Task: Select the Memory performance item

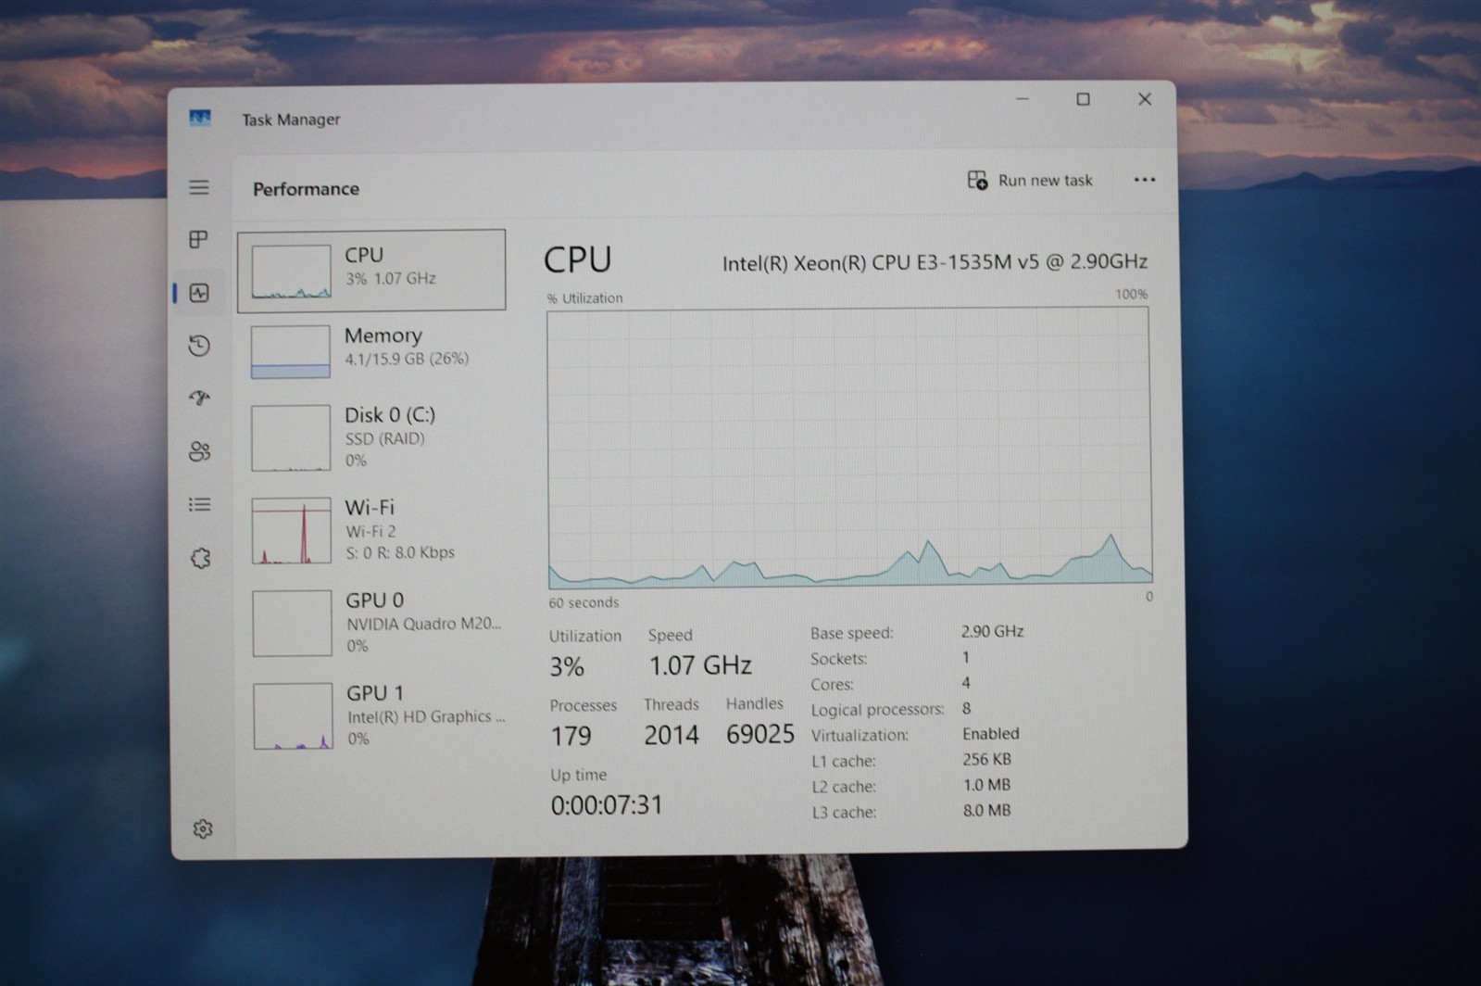Action: point(371,350)
